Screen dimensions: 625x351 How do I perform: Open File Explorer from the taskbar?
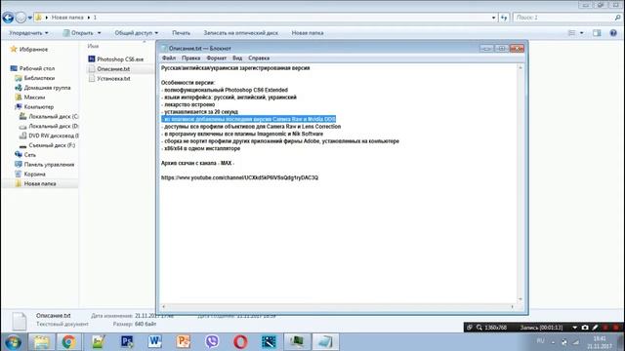41,342
